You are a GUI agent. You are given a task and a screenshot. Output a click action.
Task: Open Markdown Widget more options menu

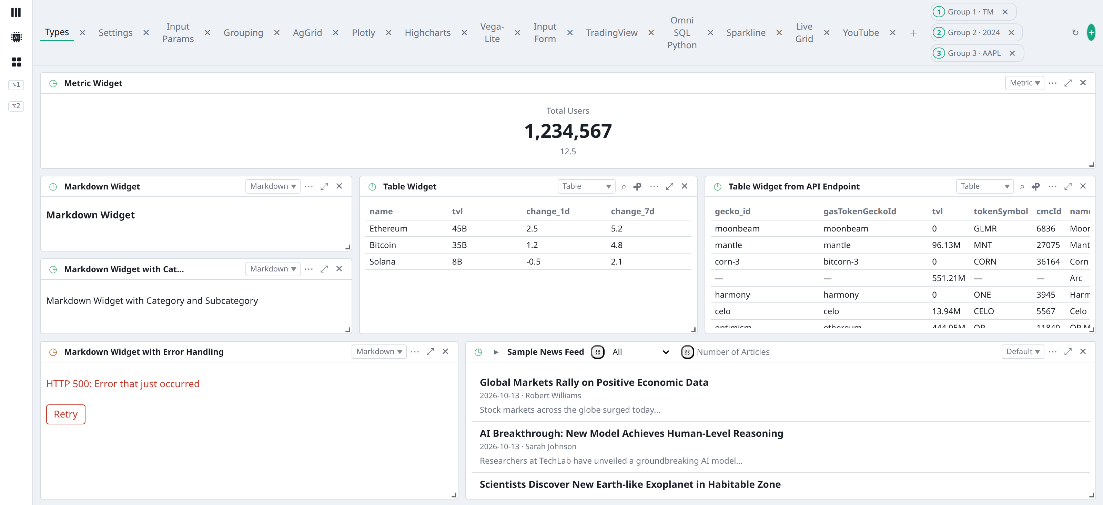(x=309, y=186)
